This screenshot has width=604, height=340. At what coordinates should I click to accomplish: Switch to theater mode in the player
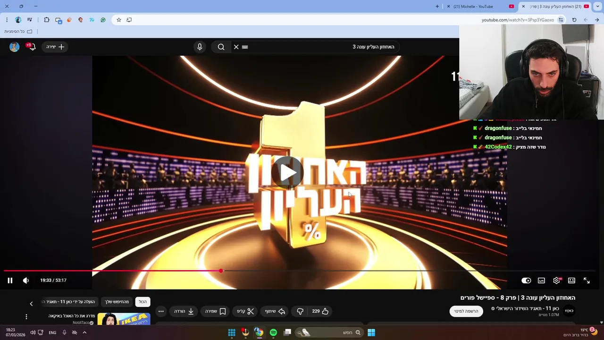[571, 280]
